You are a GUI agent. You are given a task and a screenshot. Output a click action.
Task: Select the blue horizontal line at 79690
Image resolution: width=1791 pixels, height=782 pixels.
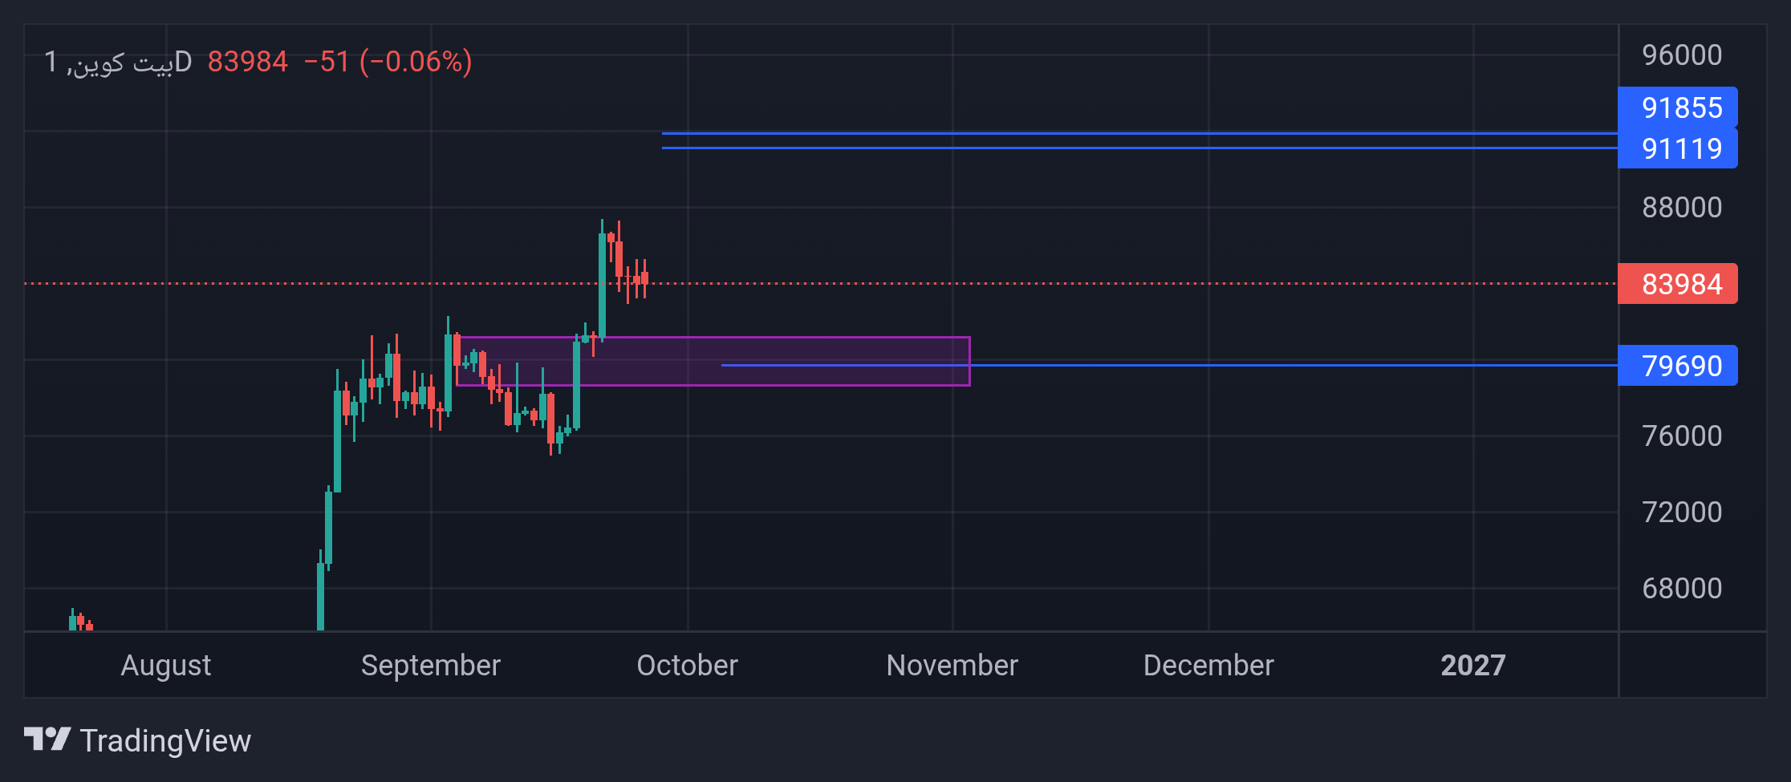[x=1169, y=365]
